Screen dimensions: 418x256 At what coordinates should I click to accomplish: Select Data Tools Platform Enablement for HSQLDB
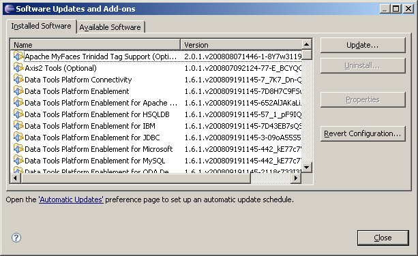coord(156,114)
